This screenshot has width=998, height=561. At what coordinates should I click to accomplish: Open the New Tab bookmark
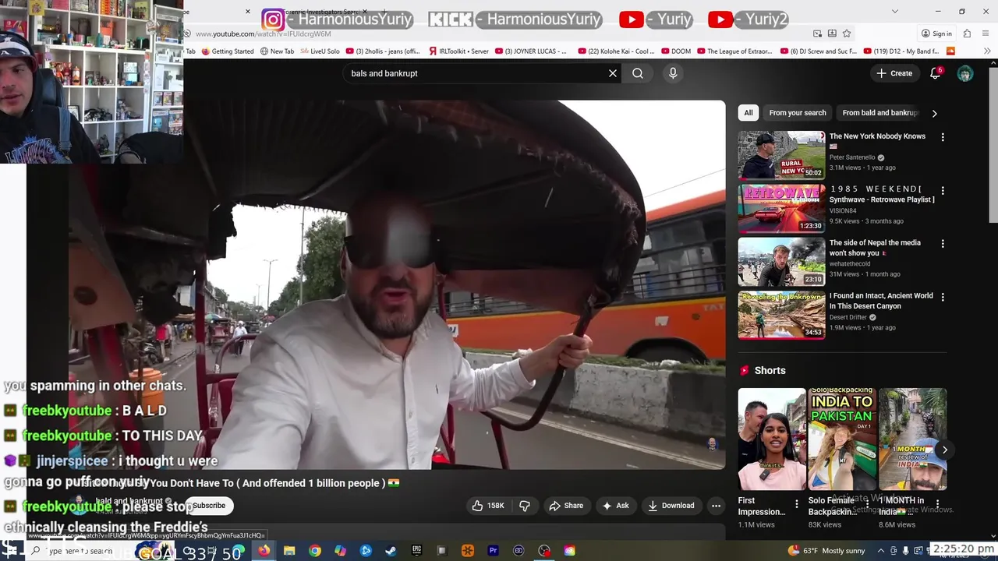tap(277, 51)
